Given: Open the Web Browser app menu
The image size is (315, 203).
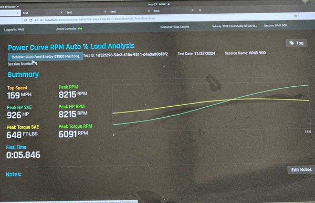Looking at the screenshot, I should click(x=9, y=7).
